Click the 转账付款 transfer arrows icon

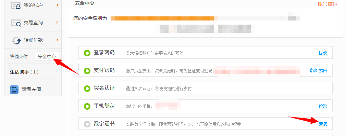tap(16, 40)
